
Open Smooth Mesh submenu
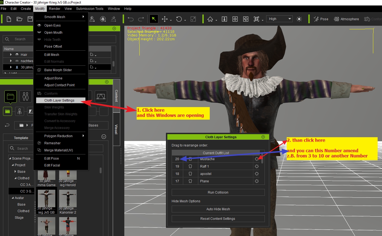point(61,17)
